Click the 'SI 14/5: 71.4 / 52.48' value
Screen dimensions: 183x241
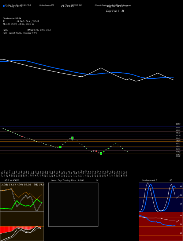(x=28, y=21)
